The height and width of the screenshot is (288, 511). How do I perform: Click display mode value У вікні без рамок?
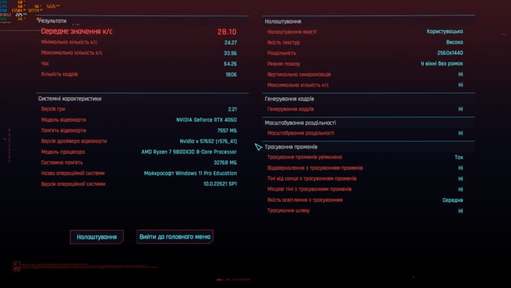[442, 64]
